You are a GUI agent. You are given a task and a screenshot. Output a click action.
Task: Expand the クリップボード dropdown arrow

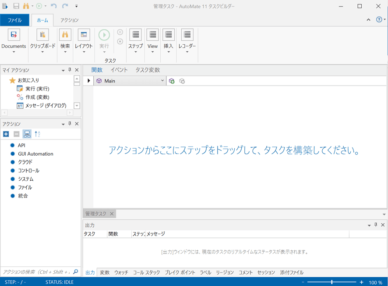tap(42, 52)
